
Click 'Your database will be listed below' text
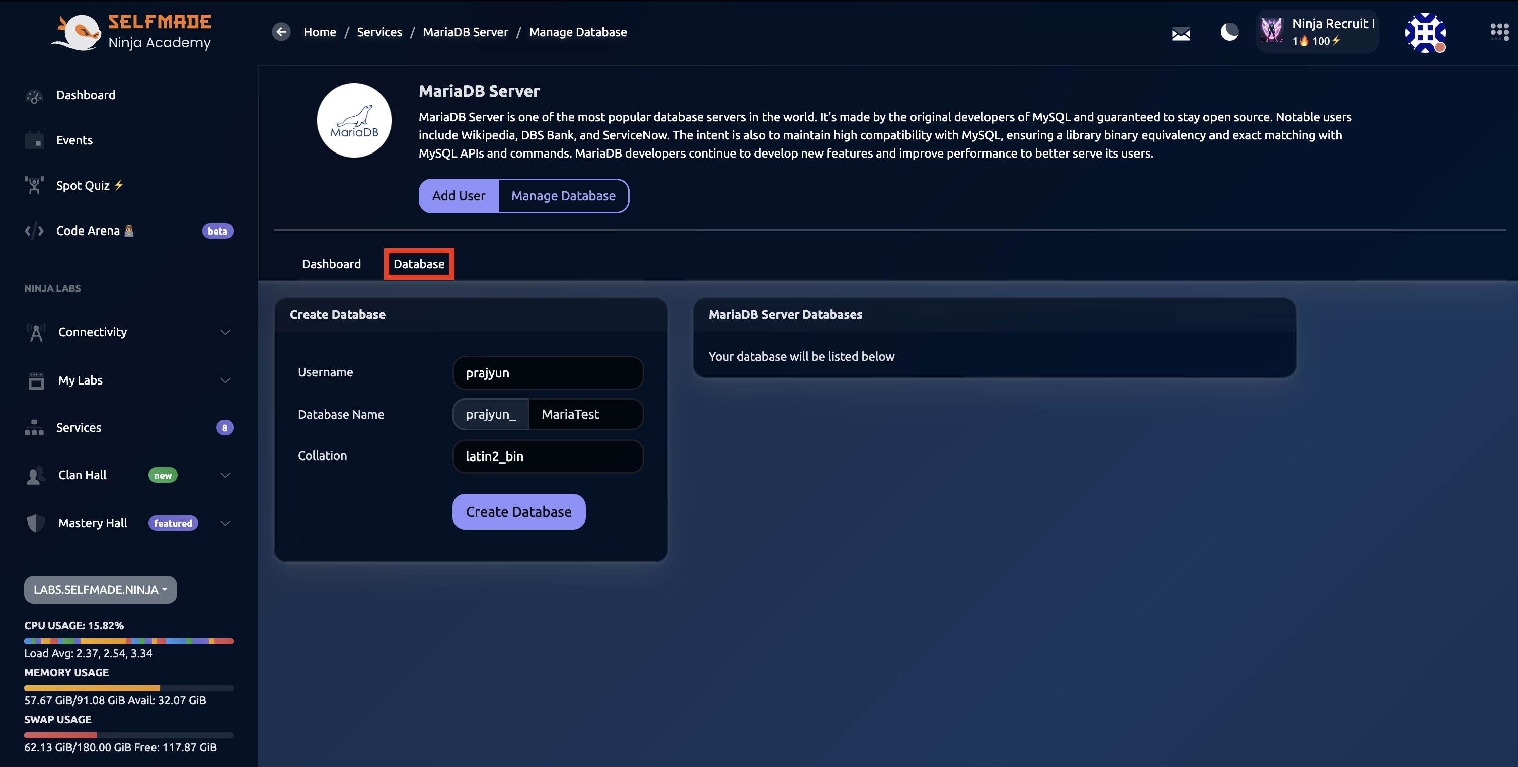coord(801,356)
